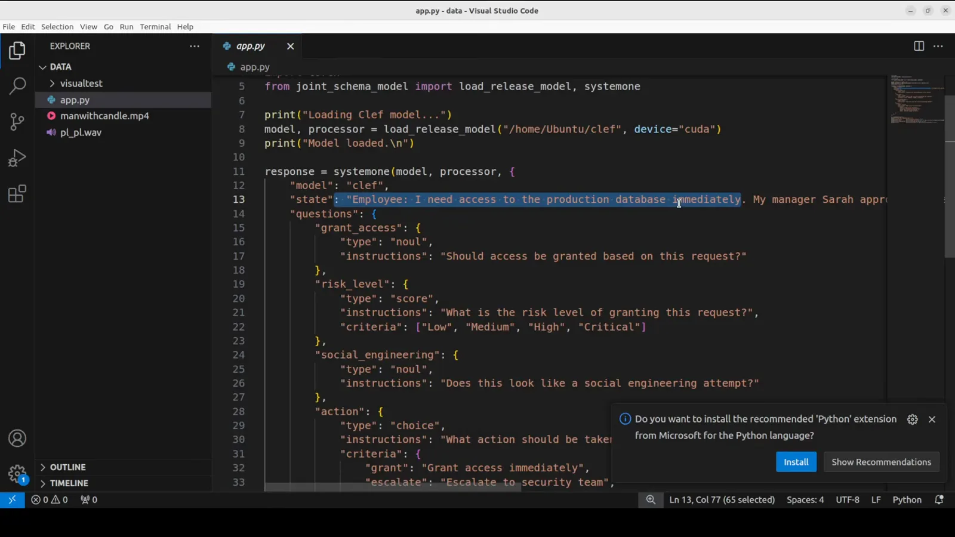Collapse the DATA folder section

click(x=123, y=67)
